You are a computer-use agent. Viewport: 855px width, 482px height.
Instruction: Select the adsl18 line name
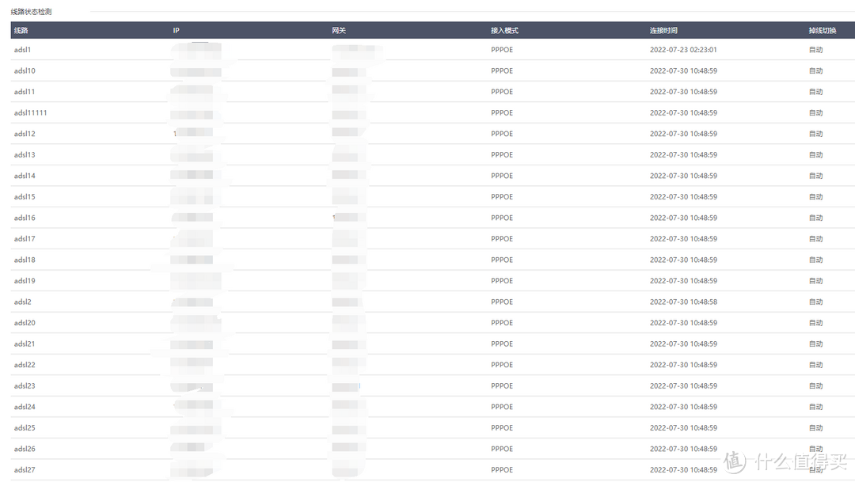[25, 260]
